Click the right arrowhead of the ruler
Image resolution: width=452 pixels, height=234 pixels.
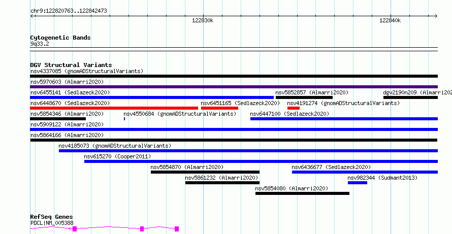[436, 16]
